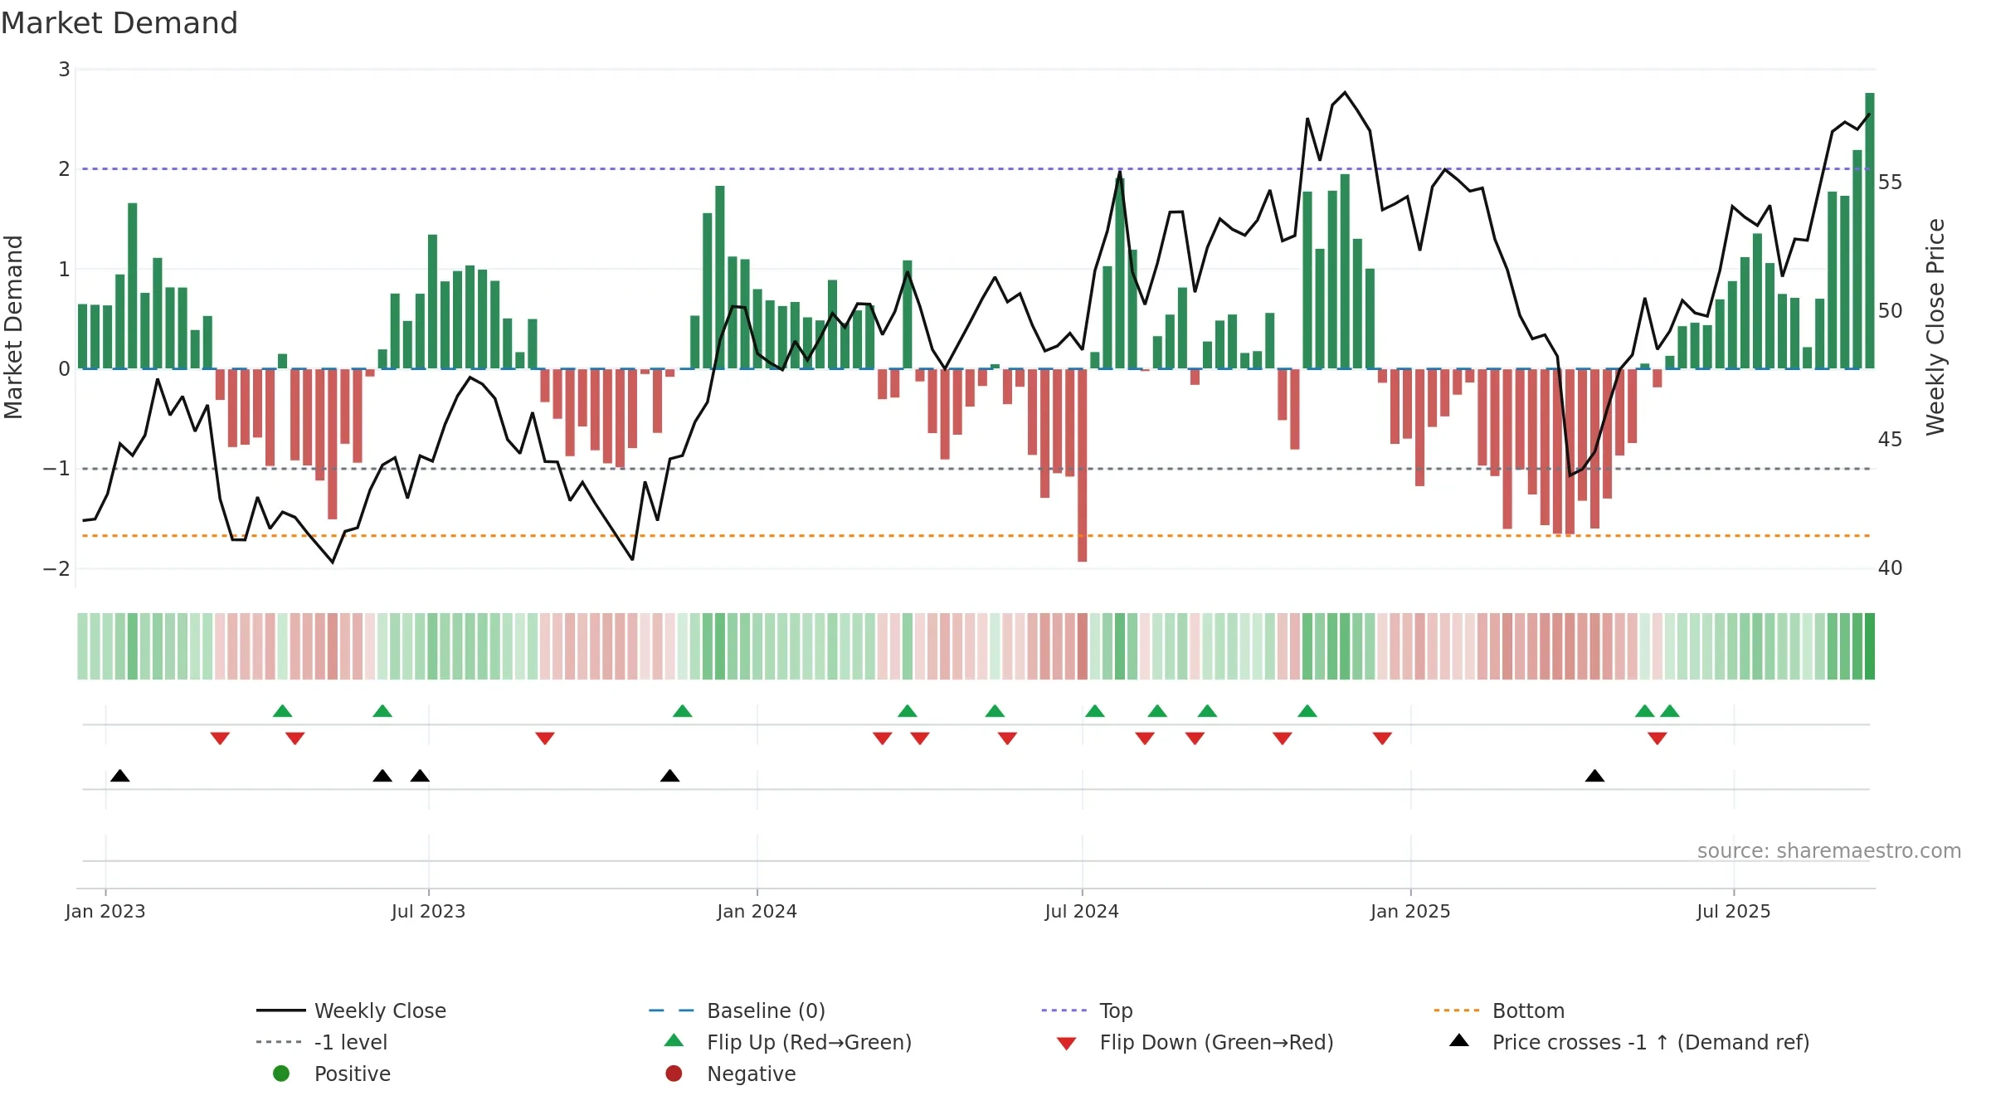Click the 40 price axis tick label

(1890, 568)
